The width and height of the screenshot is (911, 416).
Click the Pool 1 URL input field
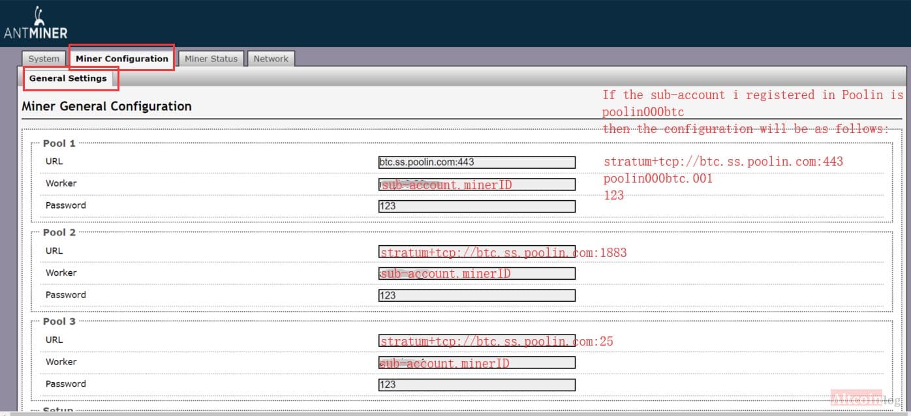[x=477, y=162]
